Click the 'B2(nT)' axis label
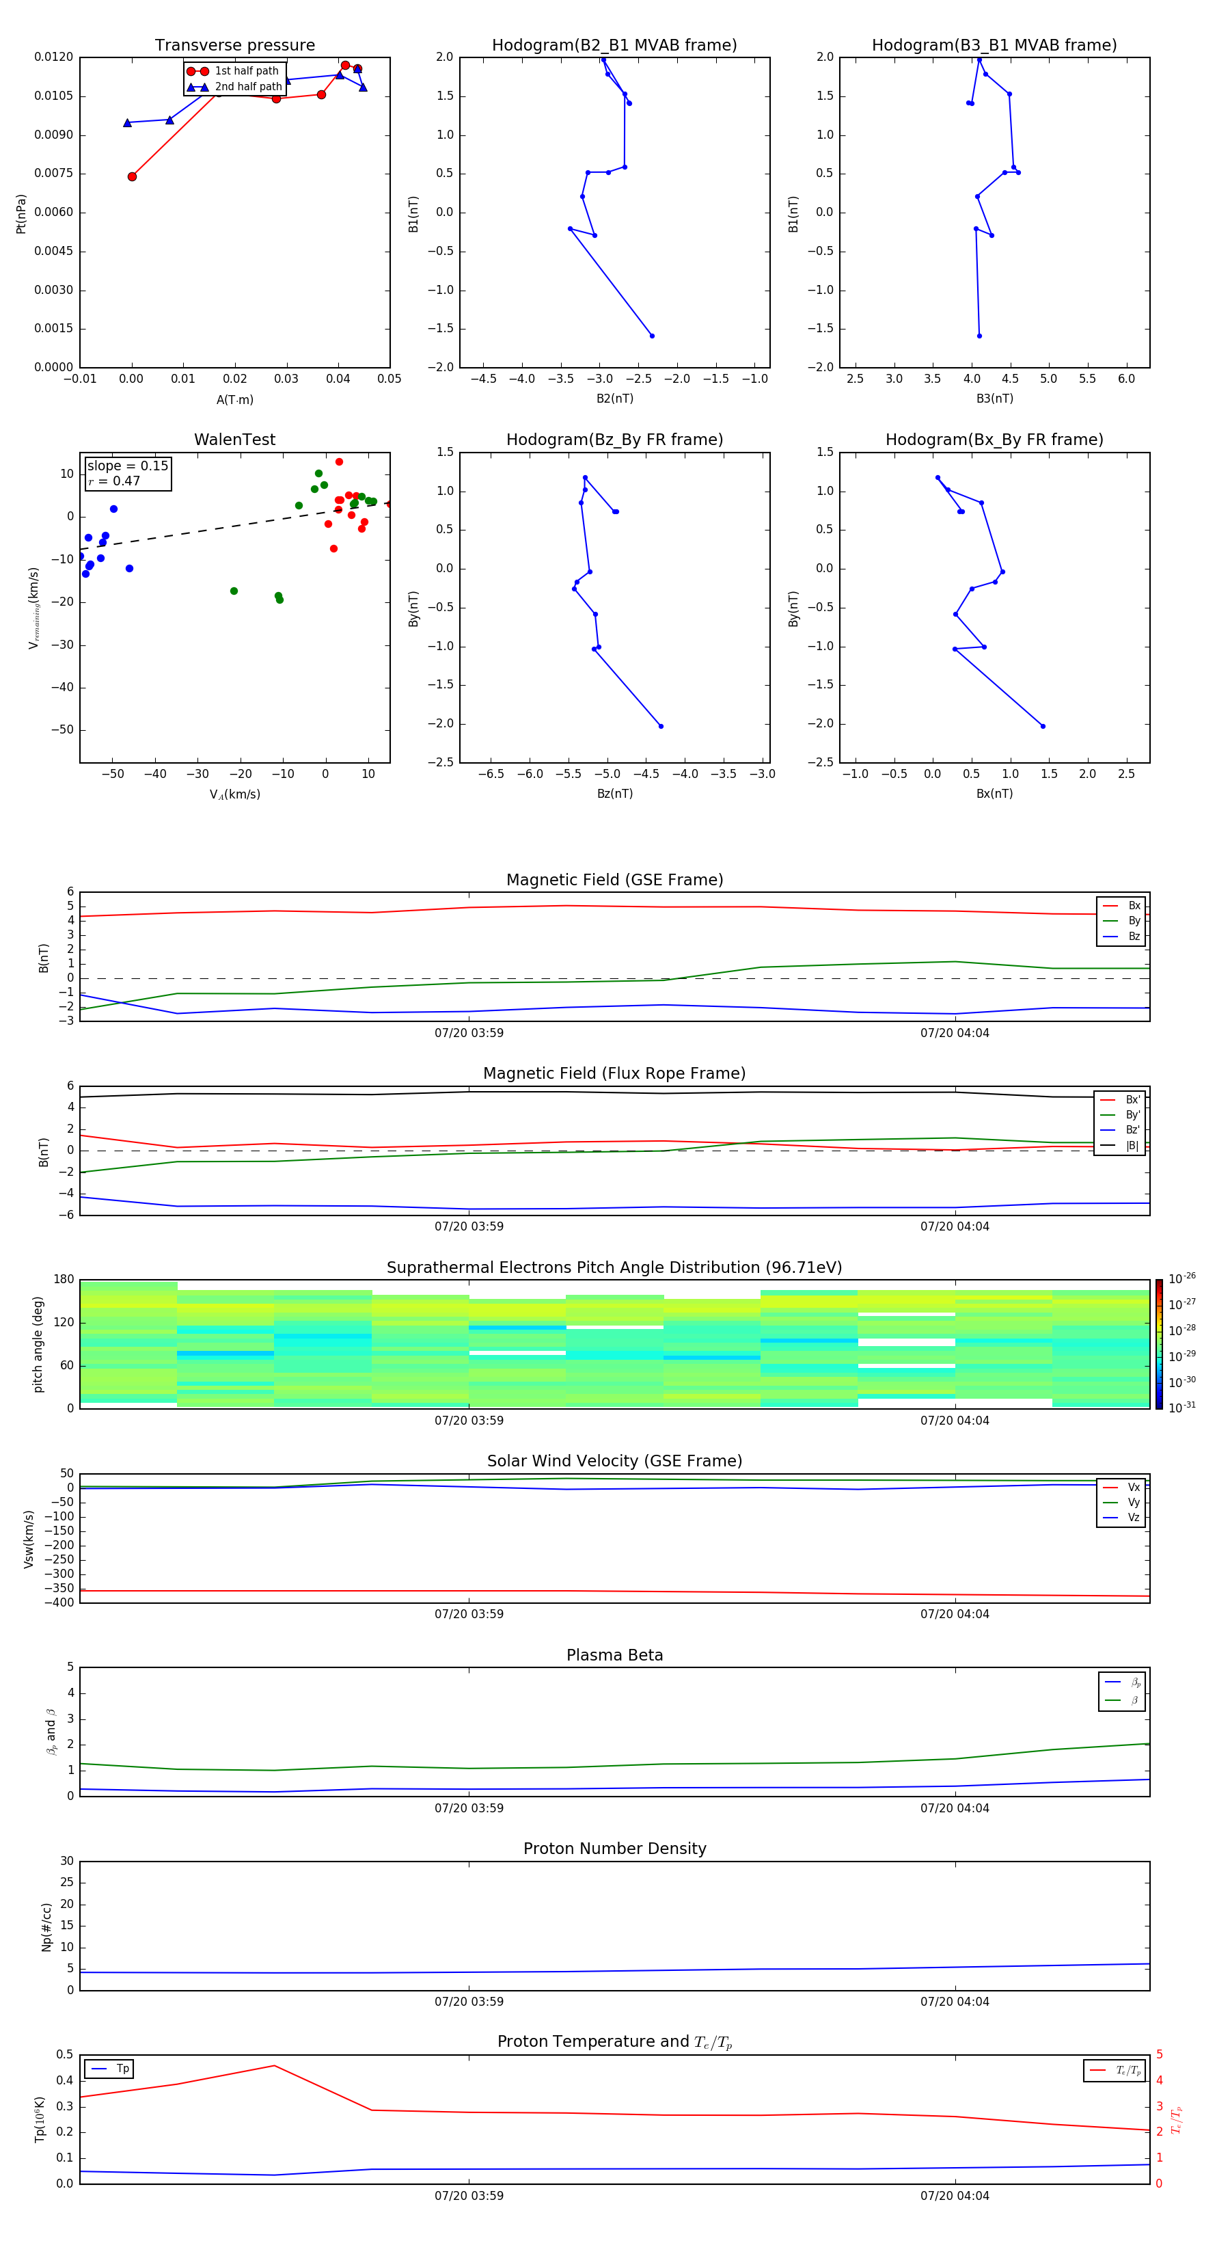Image resolution: width=1230 pixels, height=2256 pixels. click(614, 399)
